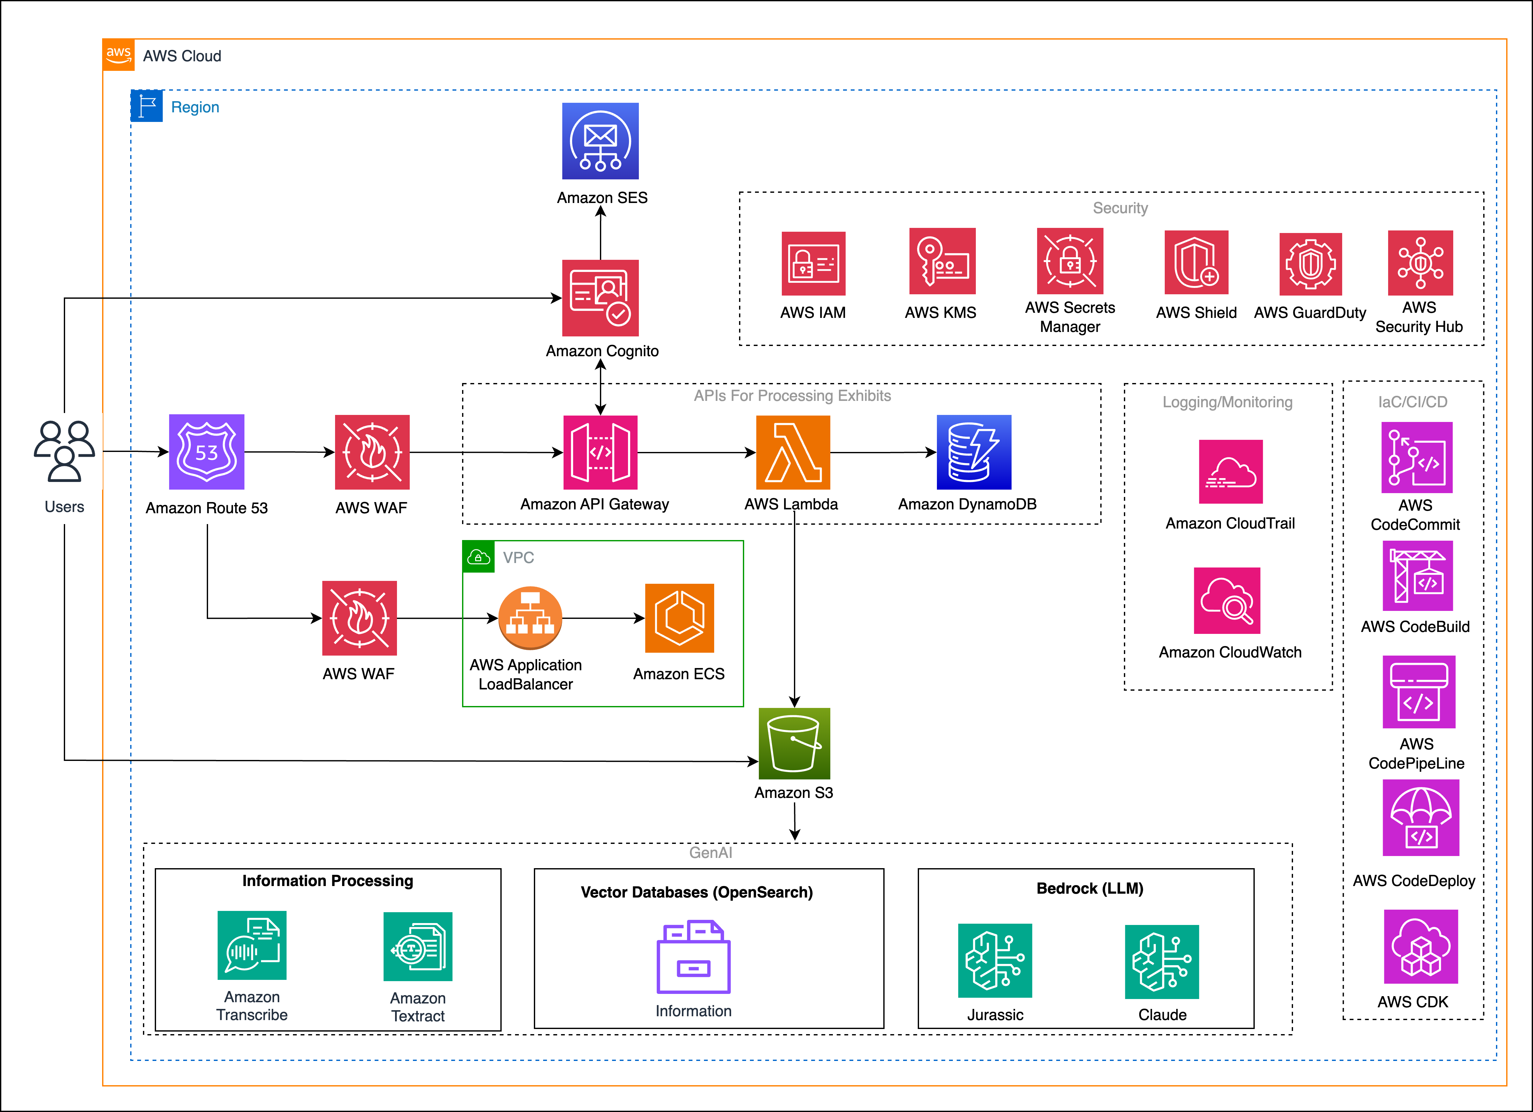Click the AWS Cloud logo icon
The image size is (1533, 1112).
click(118, 55)
